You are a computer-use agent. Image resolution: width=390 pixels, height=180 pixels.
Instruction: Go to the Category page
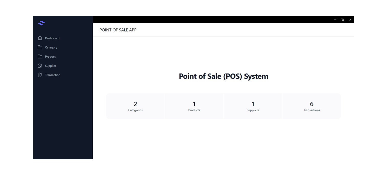[51, 47]
